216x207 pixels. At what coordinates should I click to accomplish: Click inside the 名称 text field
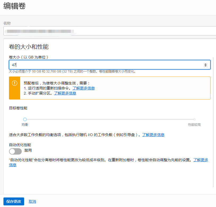tap(110, 31)
